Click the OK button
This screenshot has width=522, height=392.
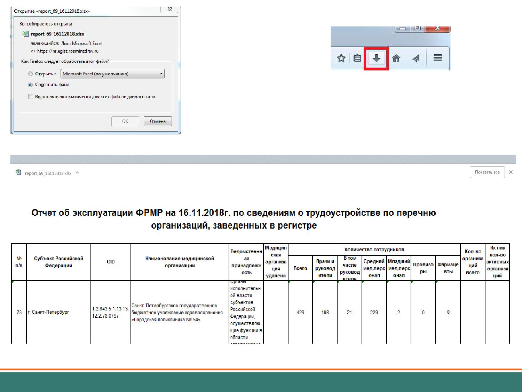(x=125, y=121)
